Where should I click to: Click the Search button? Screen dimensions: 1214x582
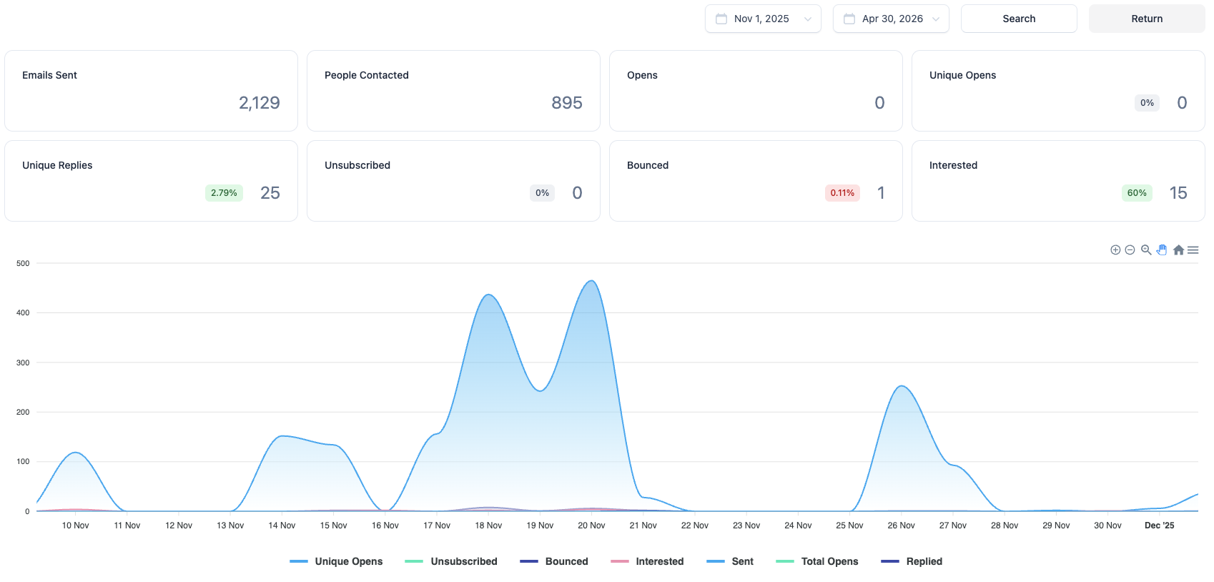point(1019,19)
